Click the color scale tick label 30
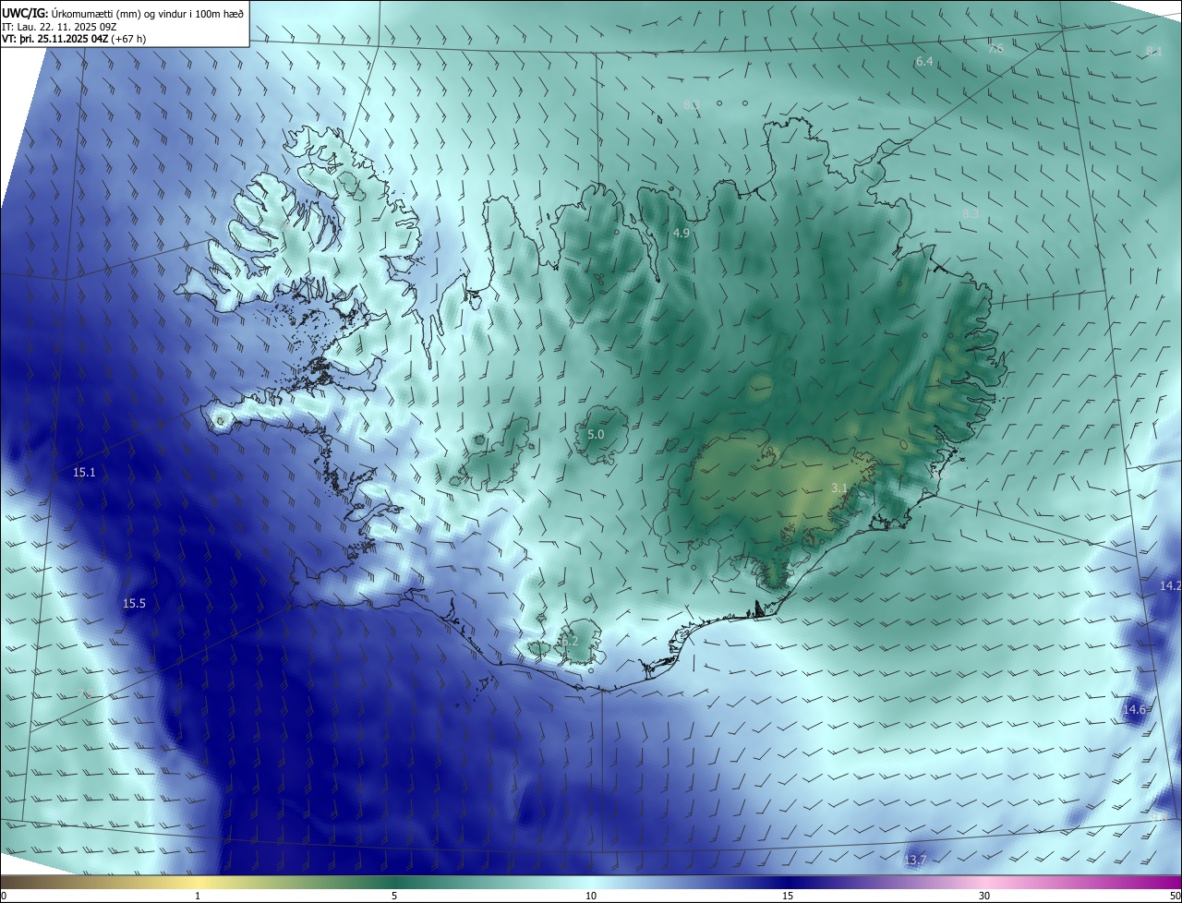Image resolution: width=1182 pixels, height=903 pixels. click(x=984, y=897)
